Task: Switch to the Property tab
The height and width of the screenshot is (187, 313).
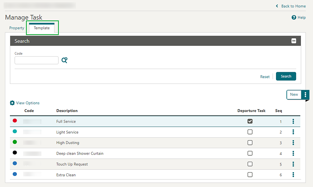Action: 17,28
